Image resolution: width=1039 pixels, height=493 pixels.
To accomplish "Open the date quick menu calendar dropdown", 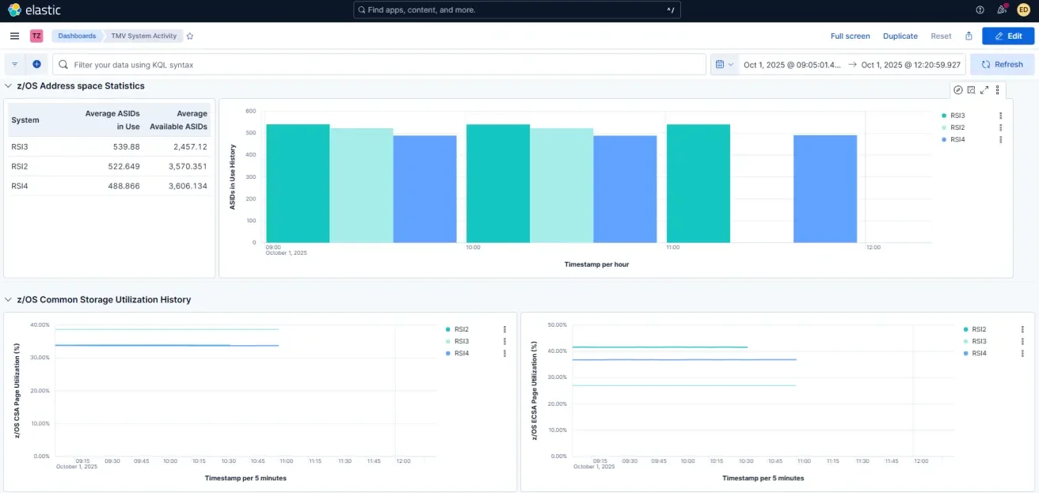I will [724, 65].
